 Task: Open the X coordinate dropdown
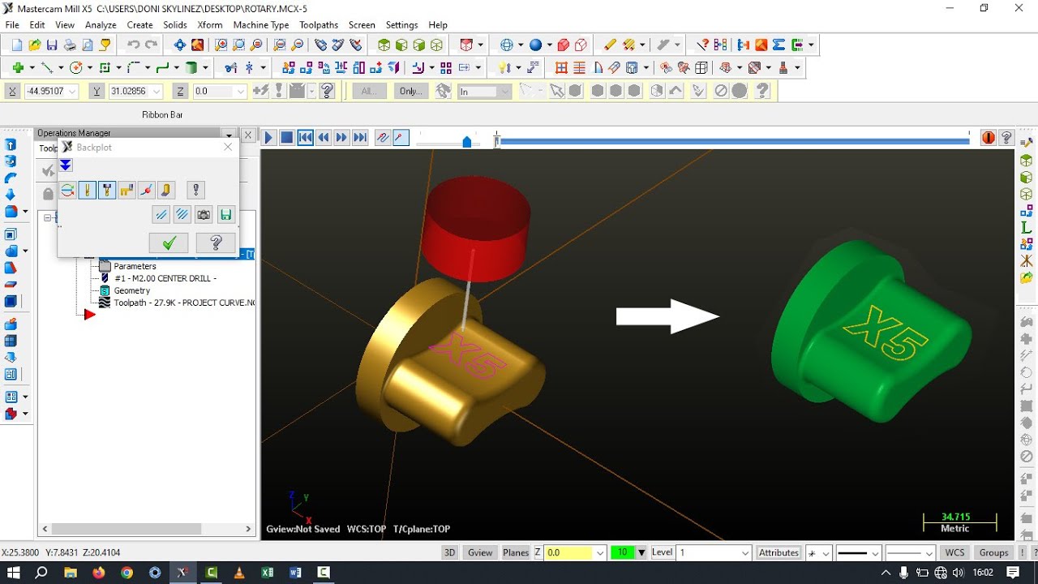(x=72, y=92)
